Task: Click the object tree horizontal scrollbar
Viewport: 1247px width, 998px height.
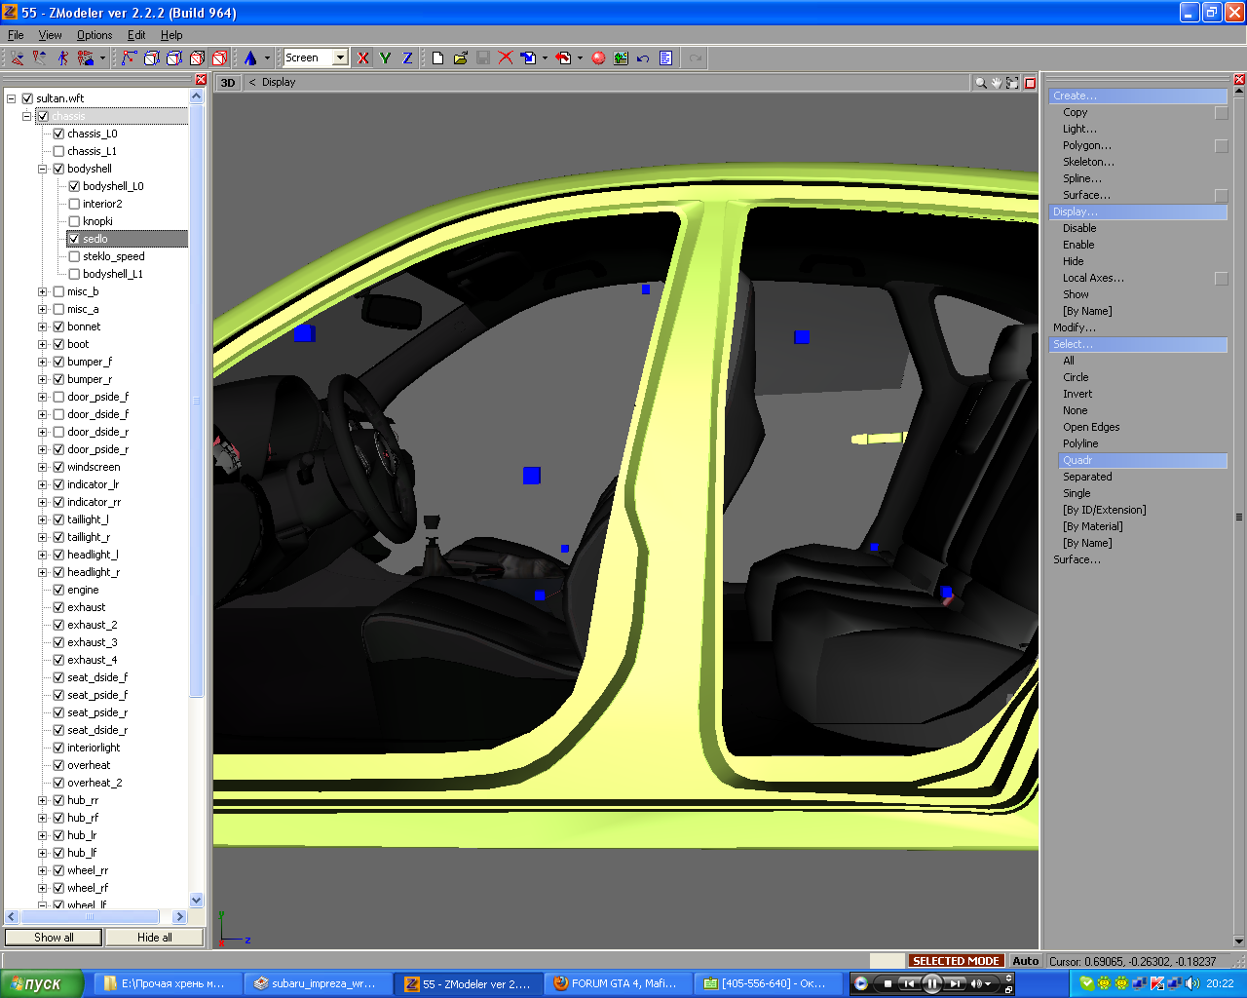Action: pyautogui.click(x=90, y=917)
